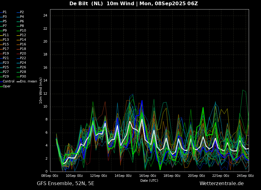Click the 24Sep 00z axis label
The height and width of the screenshot is (190, 261).
point(245,176)
